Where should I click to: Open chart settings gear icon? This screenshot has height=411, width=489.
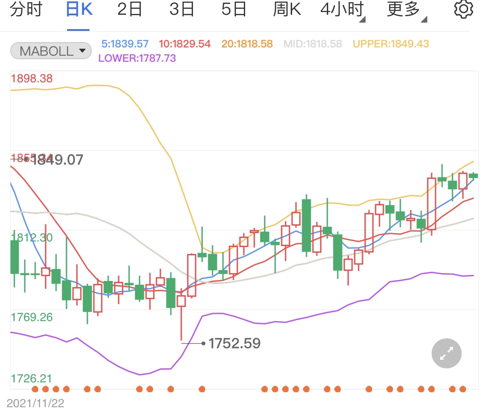pyautogui.click(x=463, y=10)
